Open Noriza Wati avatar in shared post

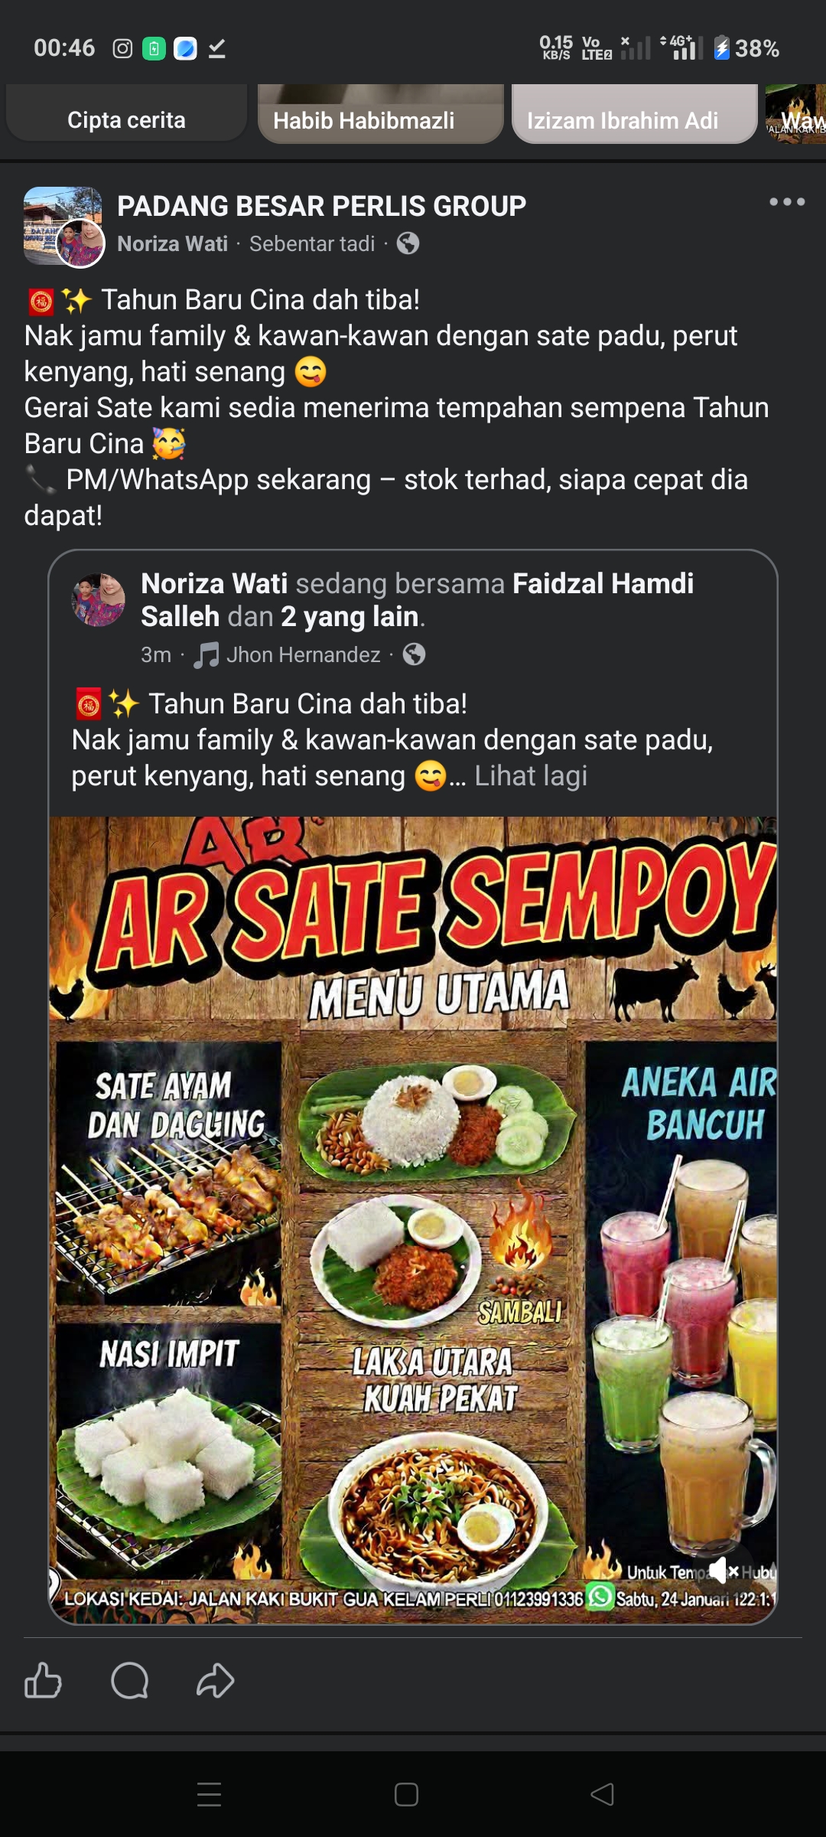coord(98,600)
